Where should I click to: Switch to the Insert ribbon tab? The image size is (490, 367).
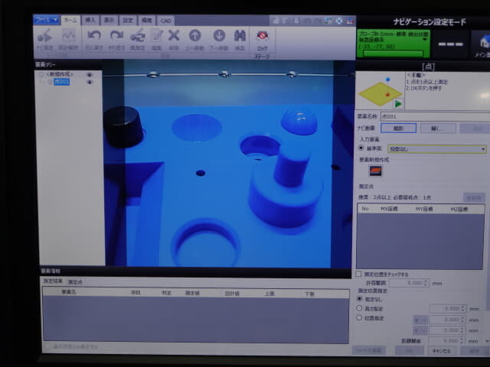90,21
